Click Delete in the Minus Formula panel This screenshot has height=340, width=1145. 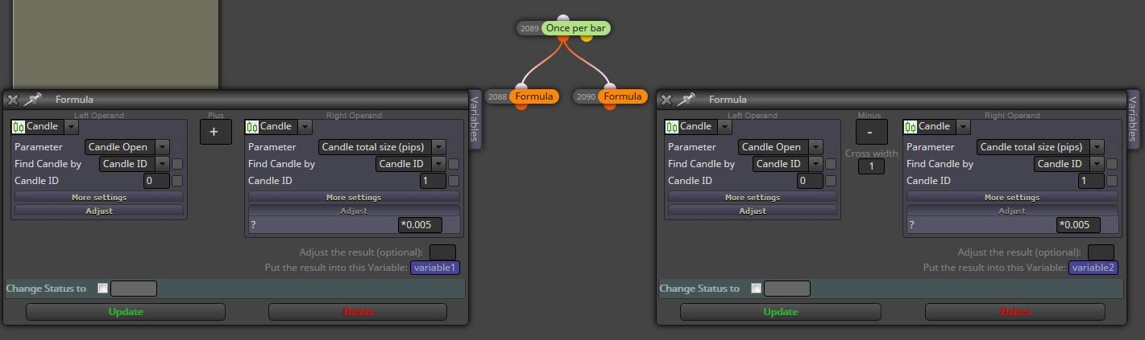tap(1015, 312)
